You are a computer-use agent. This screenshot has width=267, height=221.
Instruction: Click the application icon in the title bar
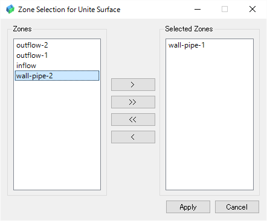click(10, 9)
